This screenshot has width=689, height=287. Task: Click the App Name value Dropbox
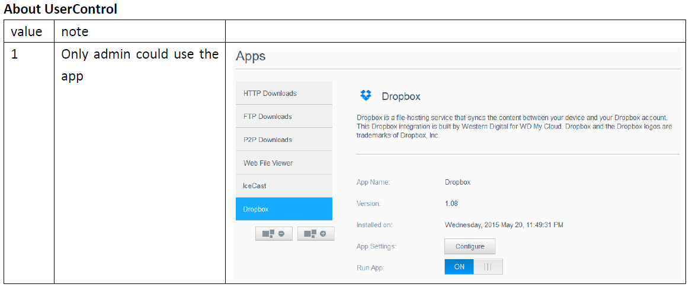457,182
